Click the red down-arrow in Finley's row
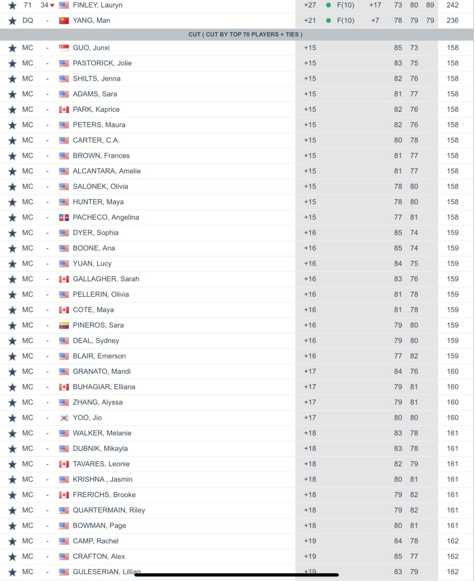The width and height of the screenshot is (475, 581). (x=52, y=6)
